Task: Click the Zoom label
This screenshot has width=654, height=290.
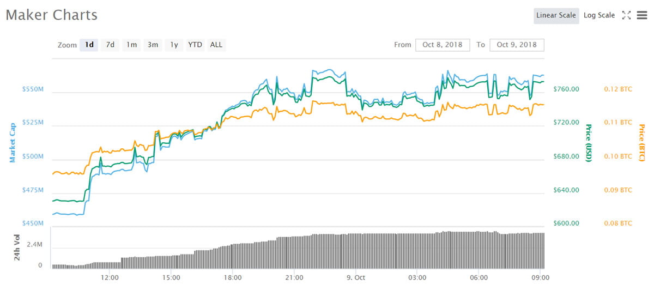Action: click(67, 45)
